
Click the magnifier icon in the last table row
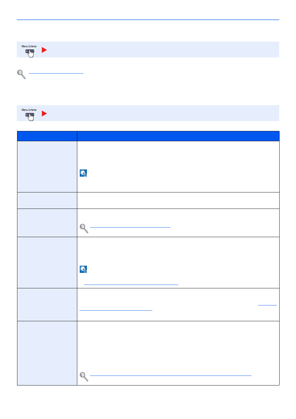click(x=84, y=377)
